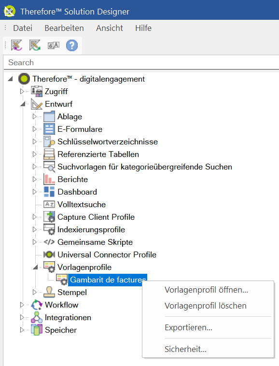Click into the Search field
This screenshot has height=366, width=279.
[x=141, y=63]
